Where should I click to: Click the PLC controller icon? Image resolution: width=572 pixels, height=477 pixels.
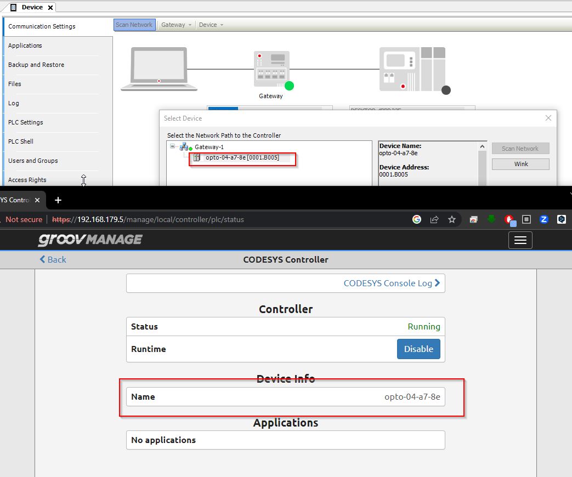[412, 69]
